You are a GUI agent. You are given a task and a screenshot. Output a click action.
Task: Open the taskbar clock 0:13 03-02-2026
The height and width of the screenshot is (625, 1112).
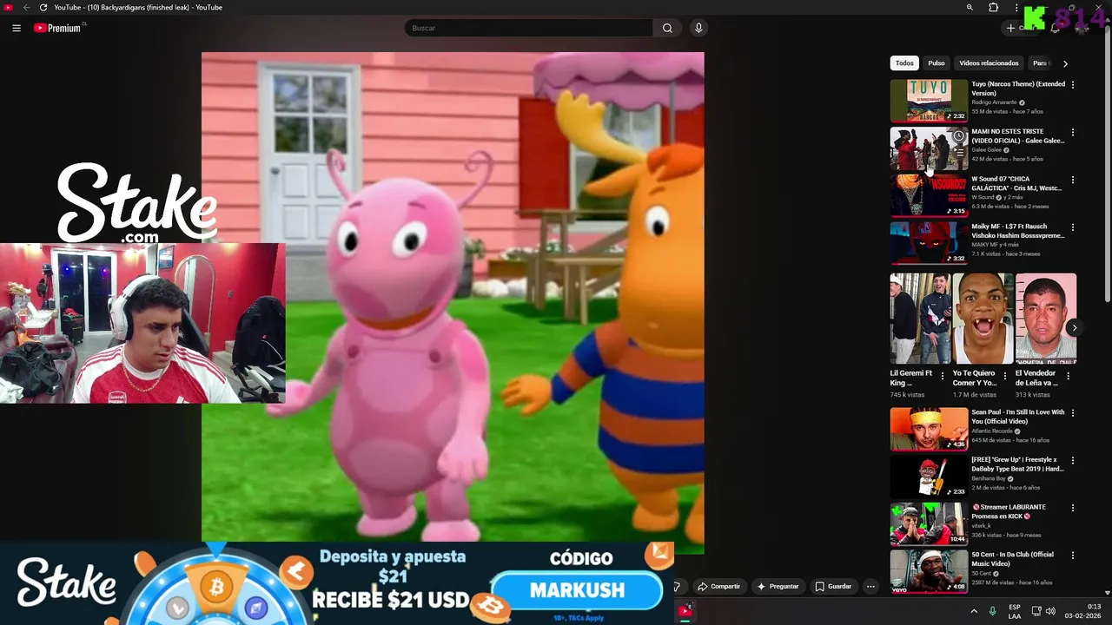(x=1082, y=611)
